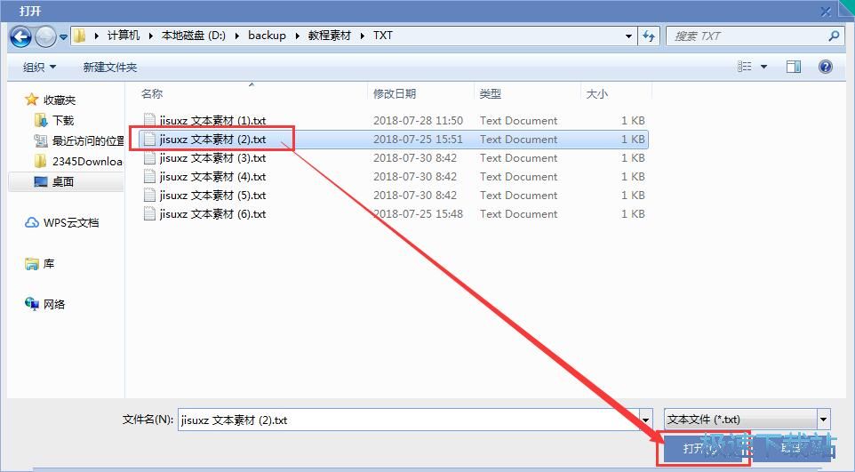Image resolution: width=855 pixels, height=472 pixels.
Task: Select 收藏夹 in the navigation pane
Action: 60,100
